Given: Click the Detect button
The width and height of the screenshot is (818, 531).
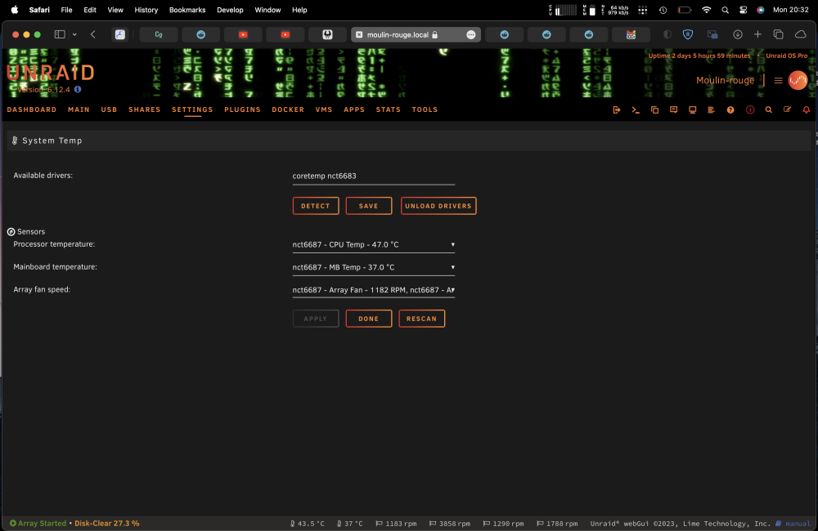Looking at the screenshot, I should point(316,206).
